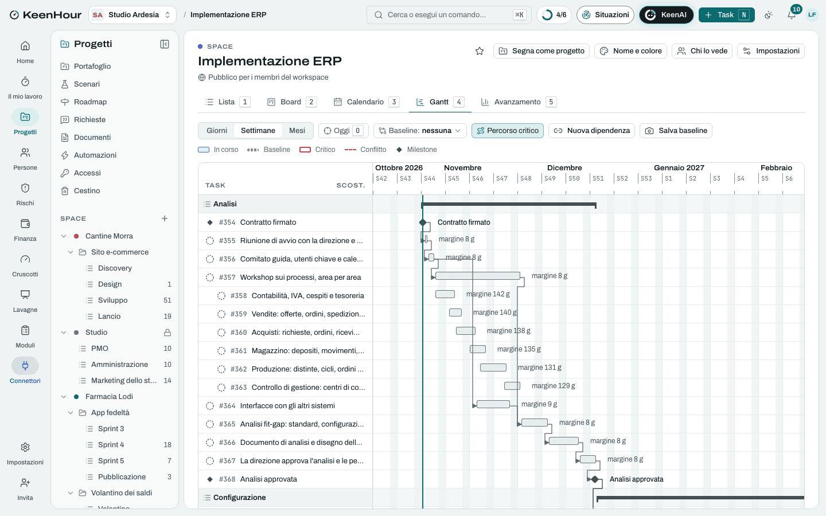Image resolution: width=826 pixels, height=516 pixels.
Task: Collapse the App fedeltà folder
Action: click(x=71, y=413)
